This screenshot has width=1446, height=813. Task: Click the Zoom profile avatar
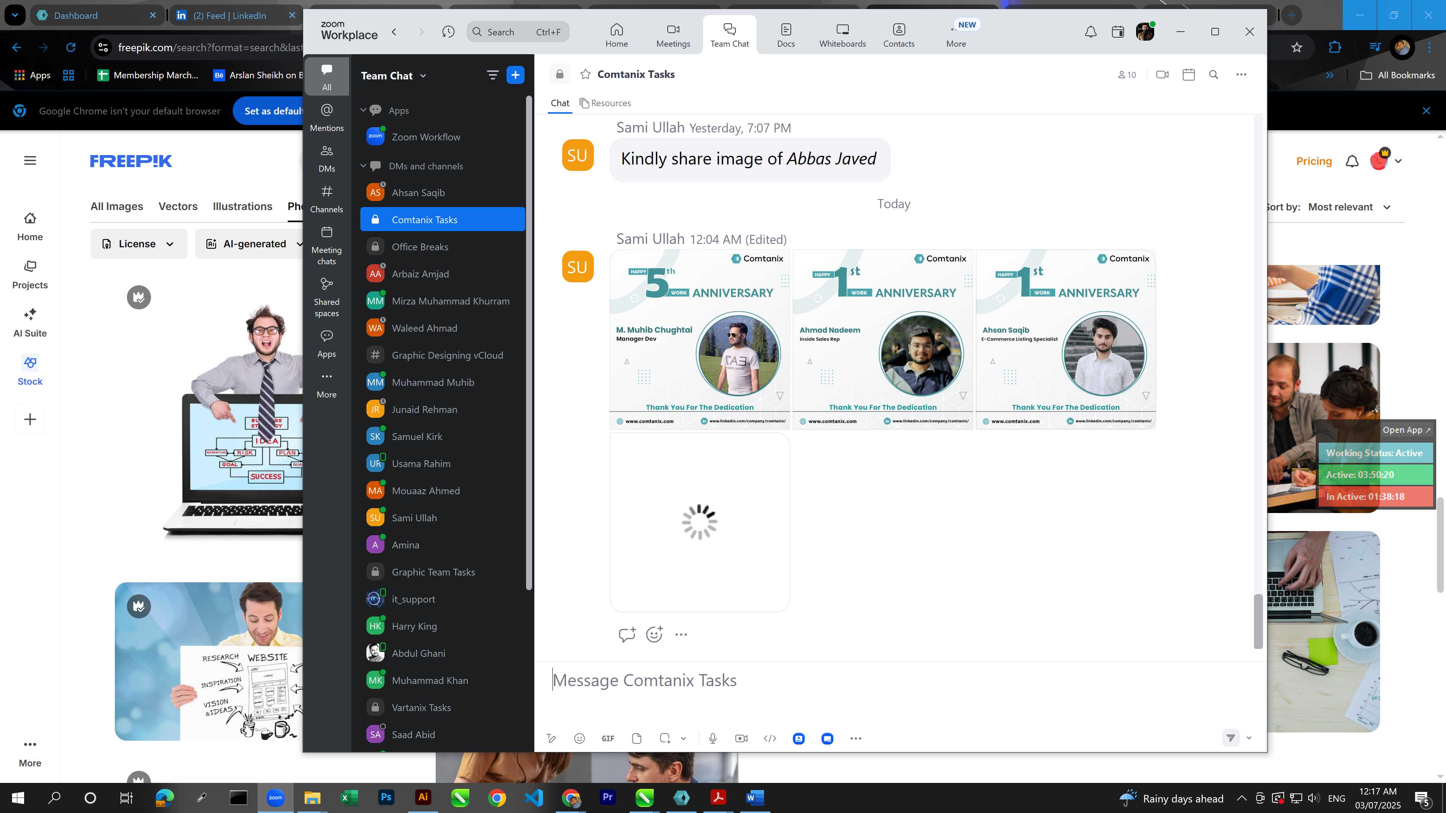pyautogui.click(x=1145, y=32)
